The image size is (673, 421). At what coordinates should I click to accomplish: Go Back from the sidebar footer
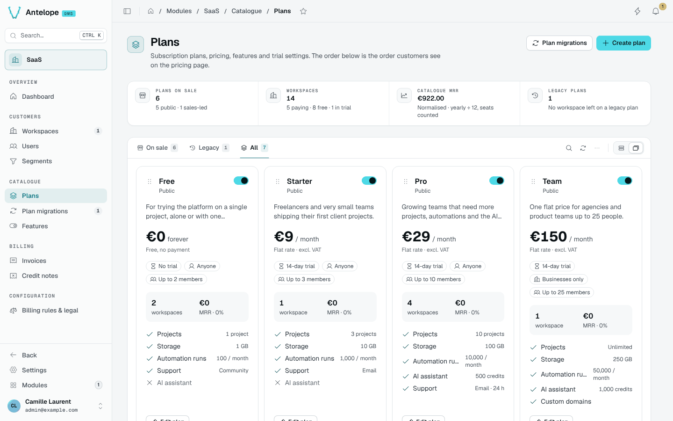pos(56,355)
